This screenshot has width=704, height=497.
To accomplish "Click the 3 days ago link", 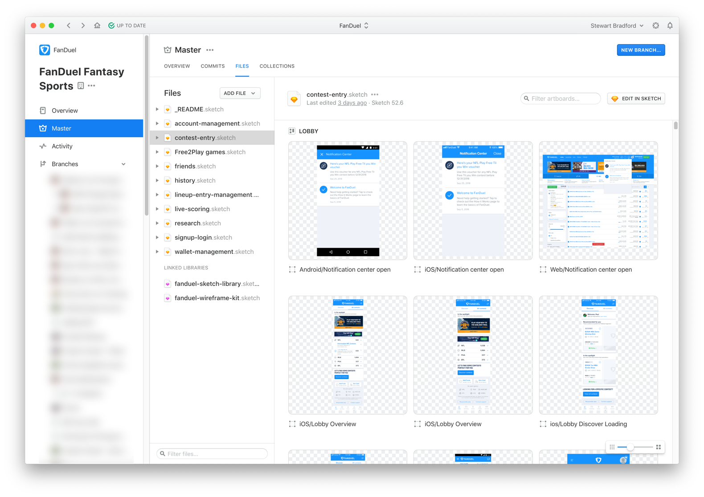I will (352, 103).
